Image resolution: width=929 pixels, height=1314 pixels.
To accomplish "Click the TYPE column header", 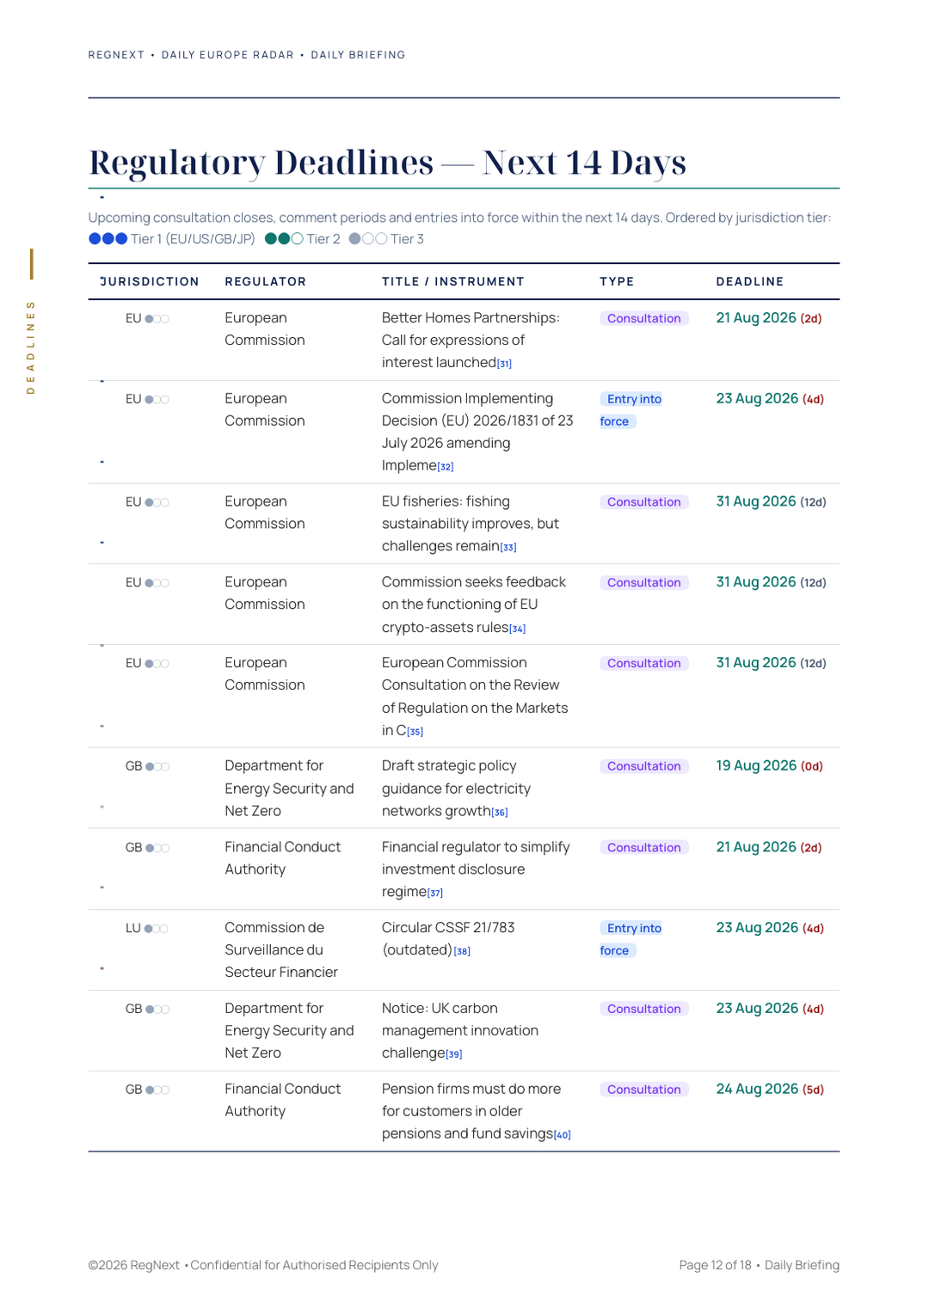I will (617, 281).
